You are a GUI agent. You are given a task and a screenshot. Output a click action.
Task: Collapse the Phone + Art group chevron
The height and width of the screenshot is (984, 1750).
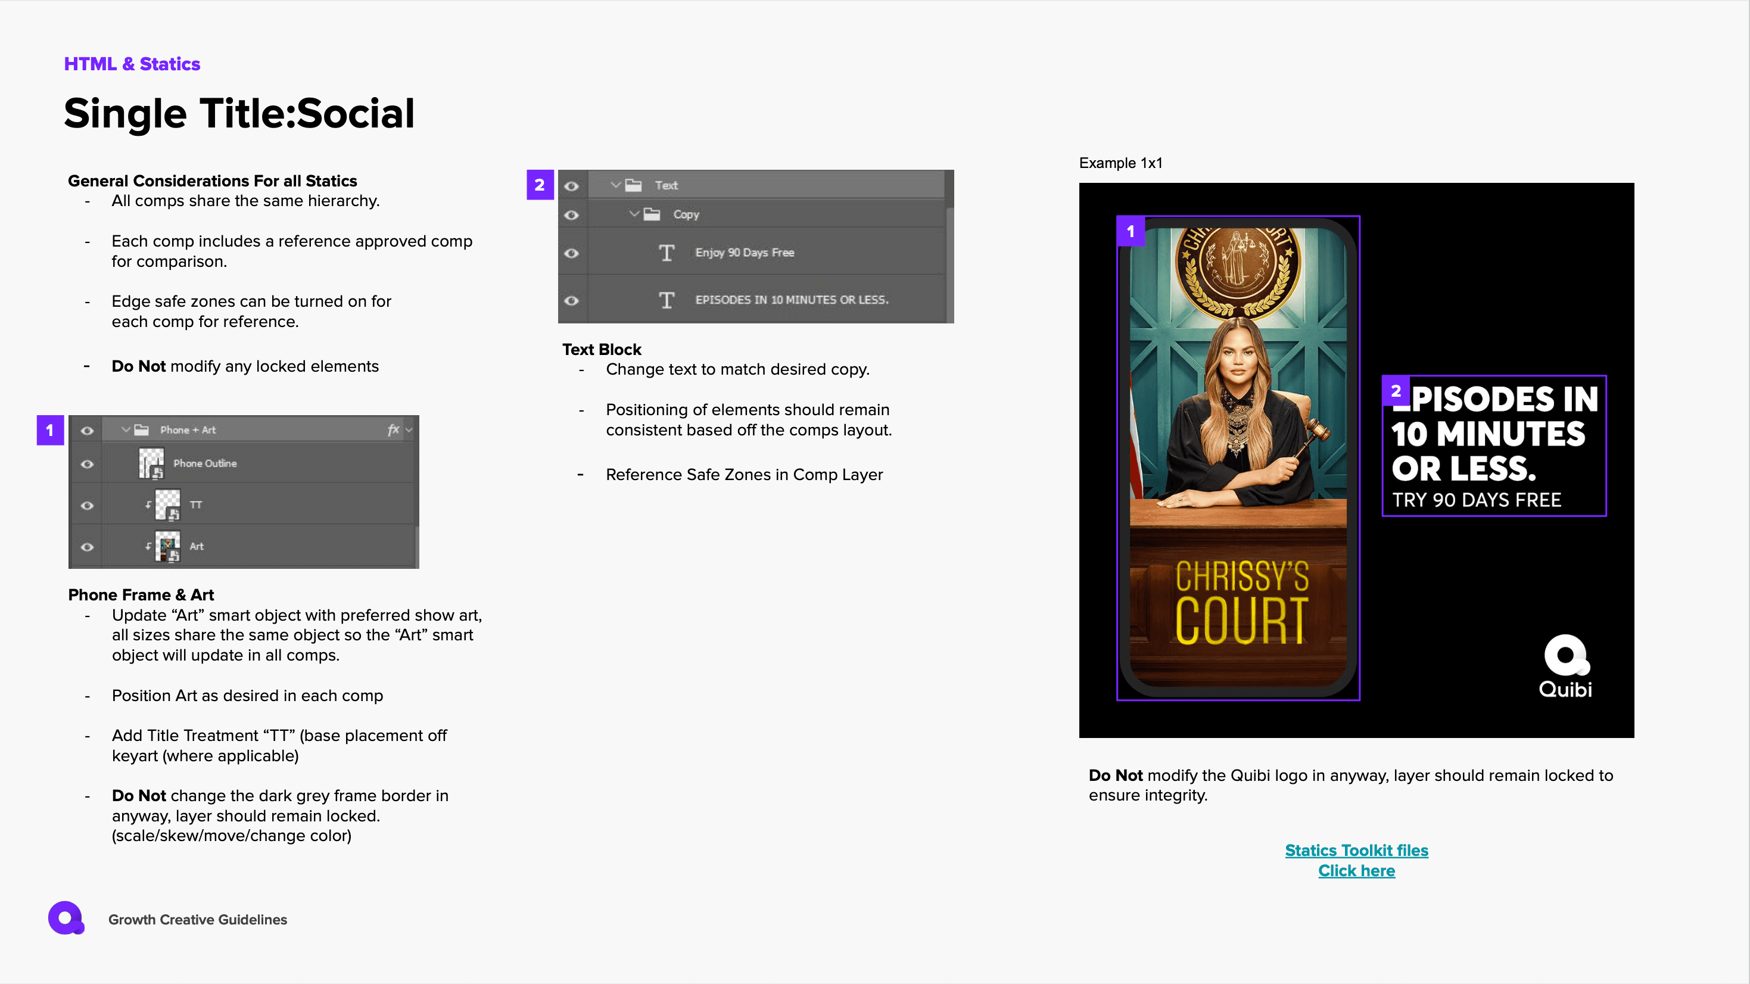126,429
